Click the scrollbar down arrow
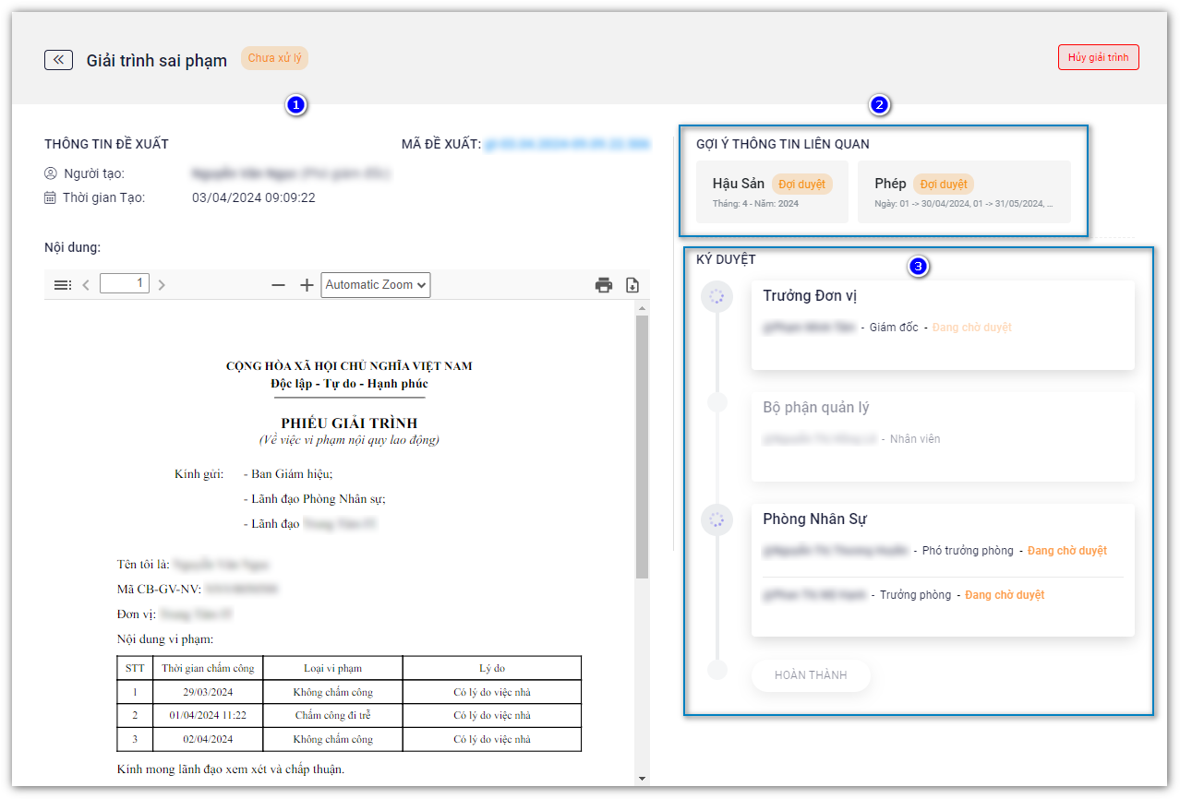Screen dimensions: 1180x799 click(x=642, y=779)
